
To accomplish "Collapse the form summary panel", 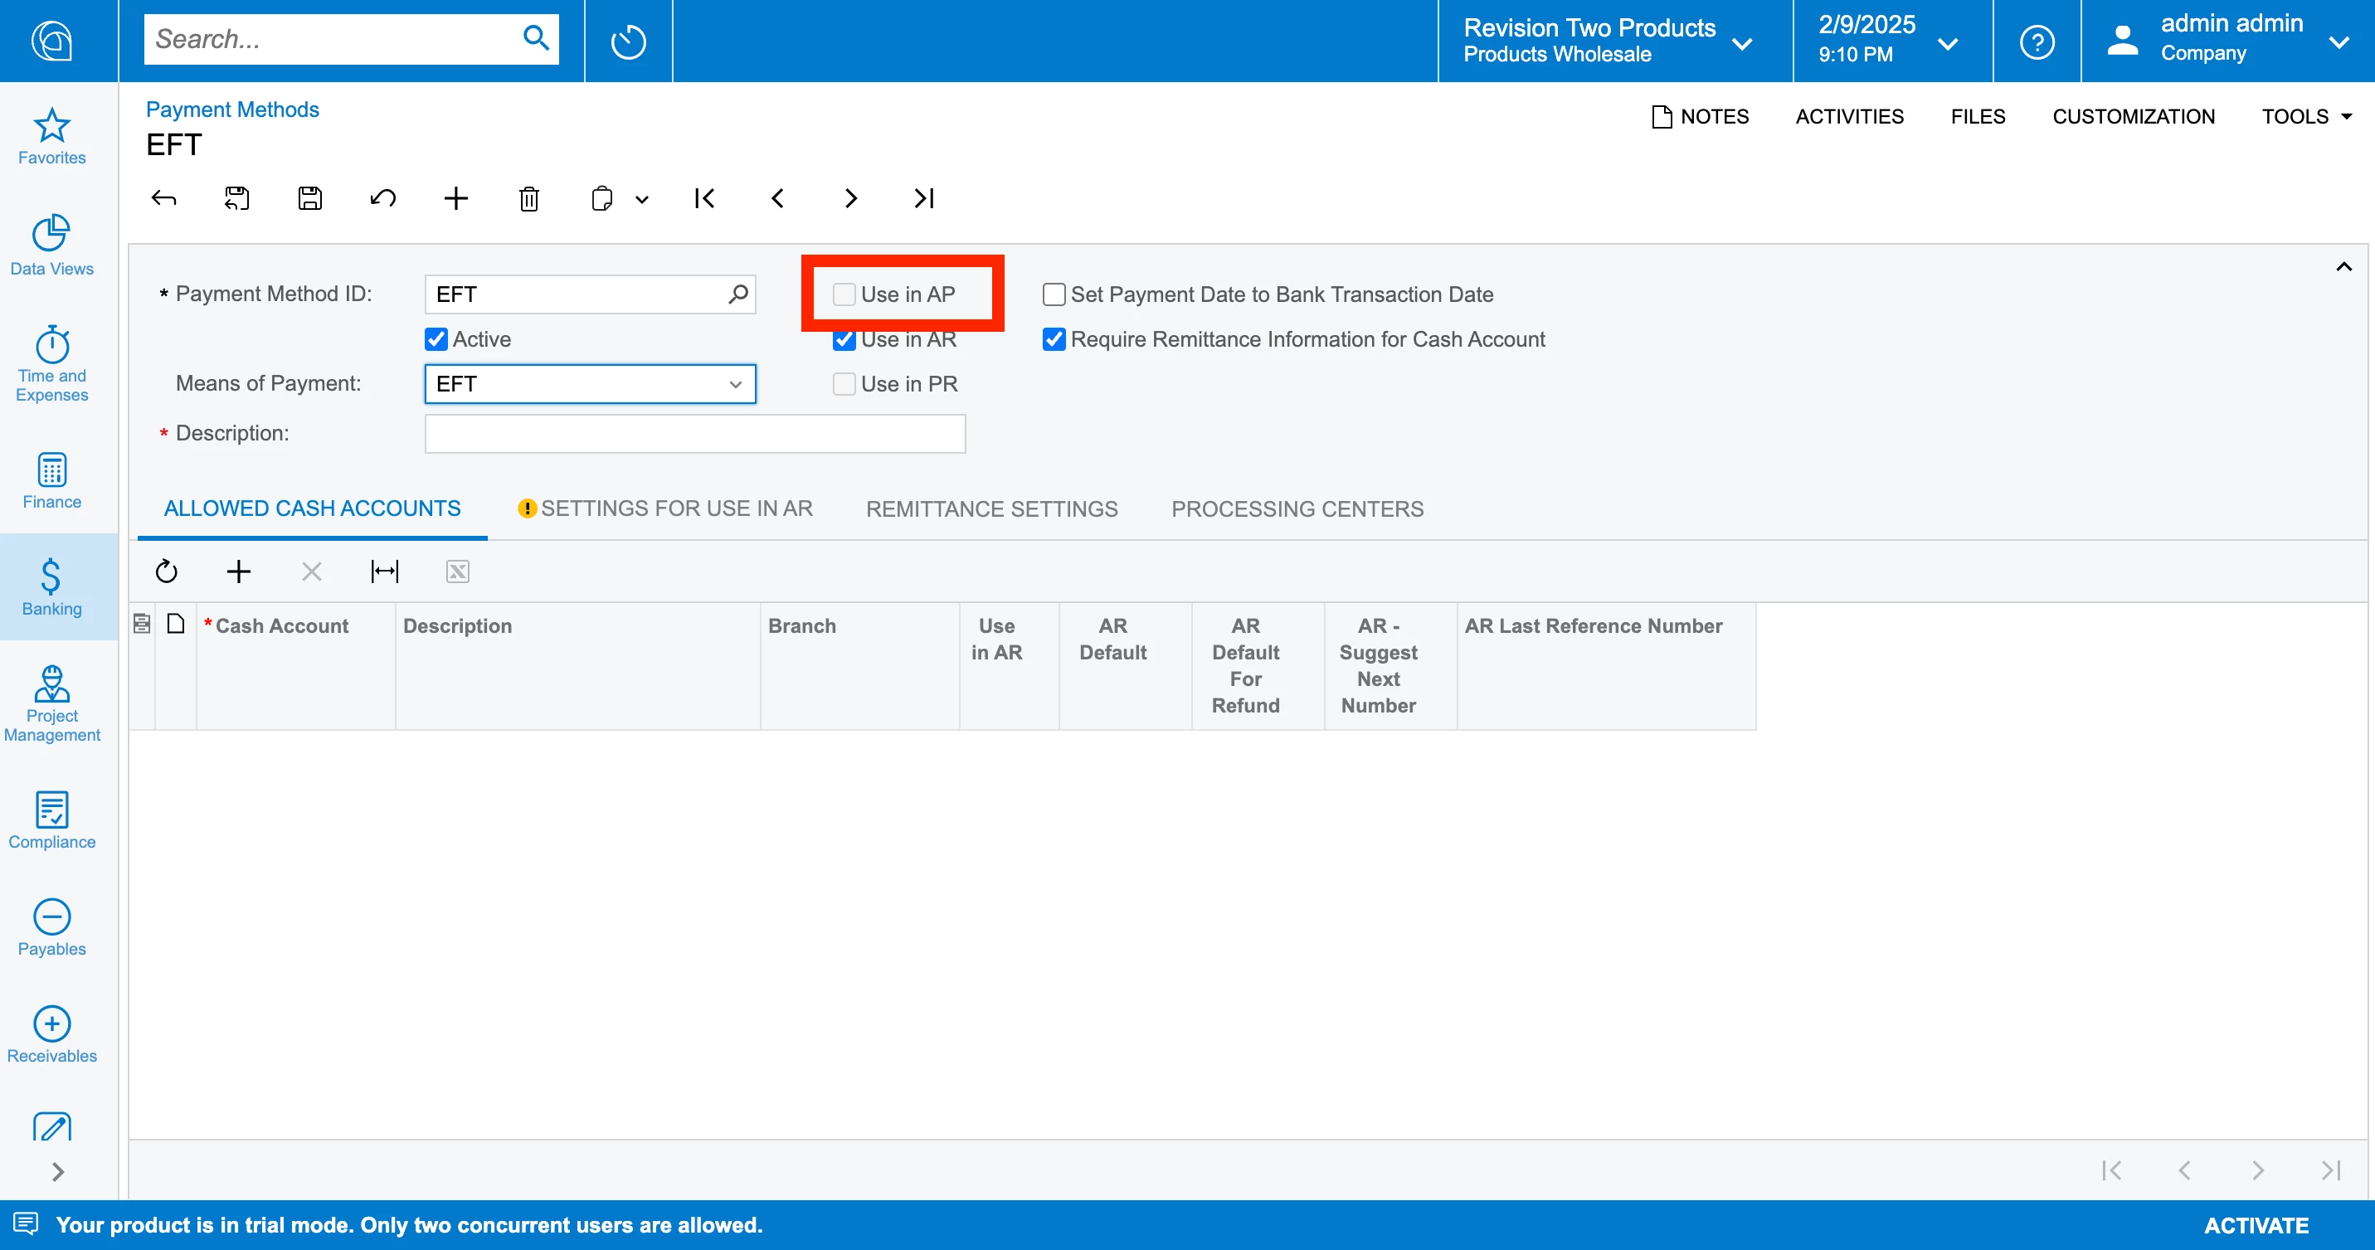I will coord(2343,267).
